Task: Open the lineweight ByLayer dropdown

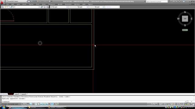Action: pyautogui.click(x=103, y=7)
